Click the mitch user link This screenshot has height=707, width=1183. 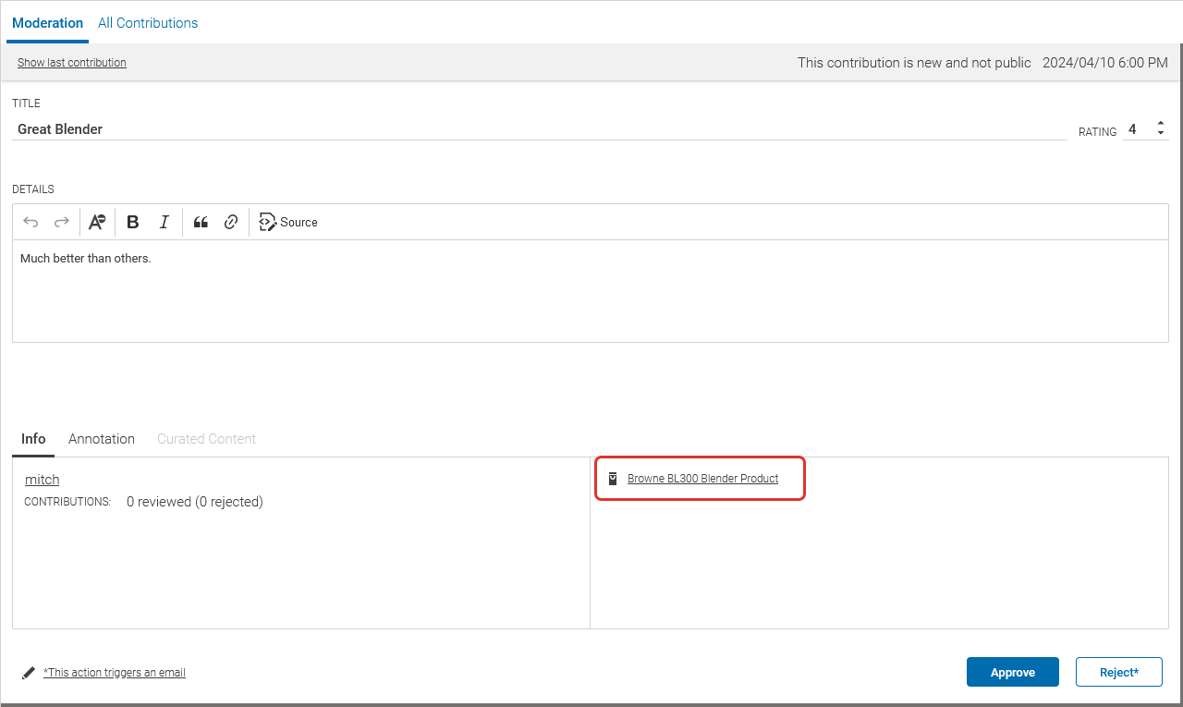(x=42, y=479)
